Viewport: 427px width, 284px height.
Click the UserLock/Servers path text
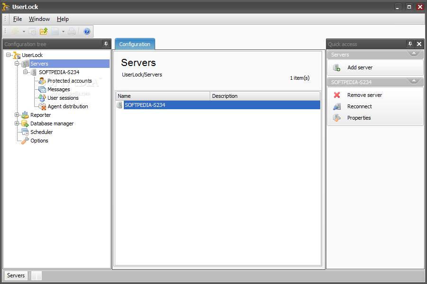(x=142, y=75)
